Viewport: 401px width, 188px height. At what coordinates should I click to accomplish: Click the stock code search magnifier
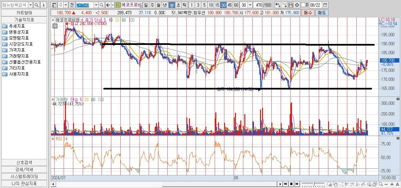(x=101, y=5)
